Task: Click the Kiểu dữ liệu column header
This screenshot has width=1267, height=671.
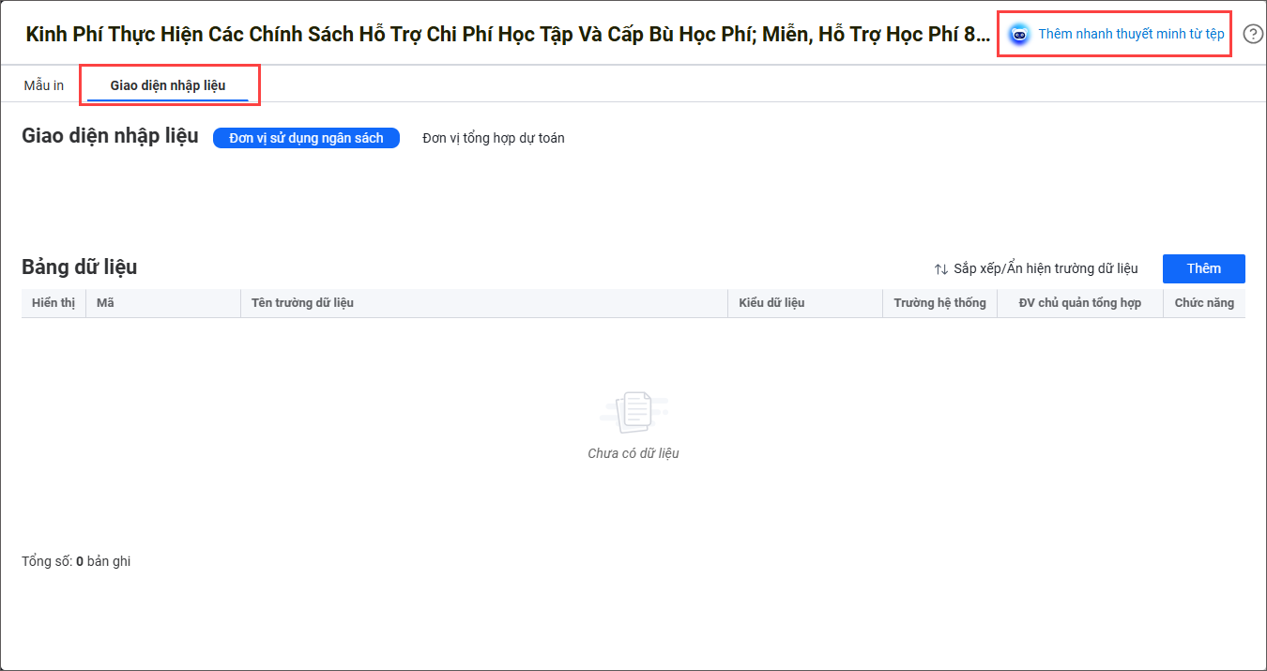Action: click(x=771, y=303)
